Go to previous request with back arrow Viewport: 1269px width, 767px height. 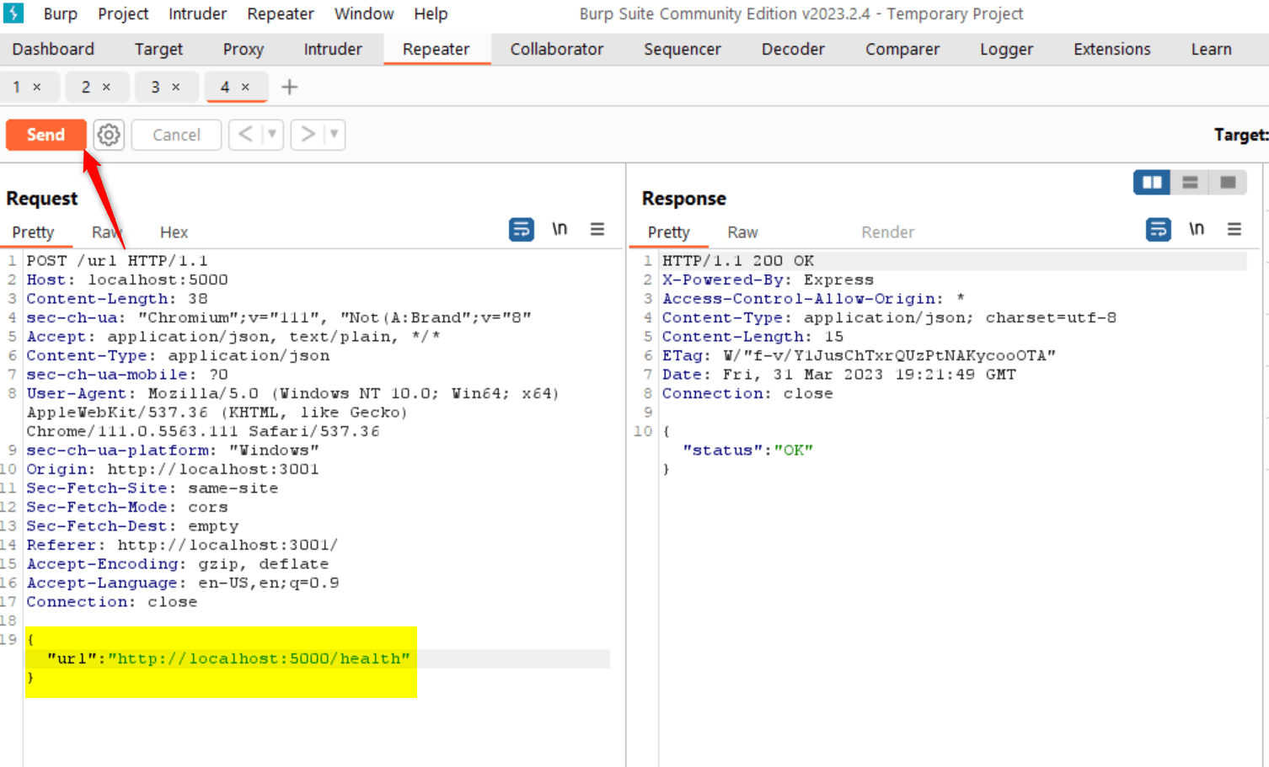coord(245,135)
